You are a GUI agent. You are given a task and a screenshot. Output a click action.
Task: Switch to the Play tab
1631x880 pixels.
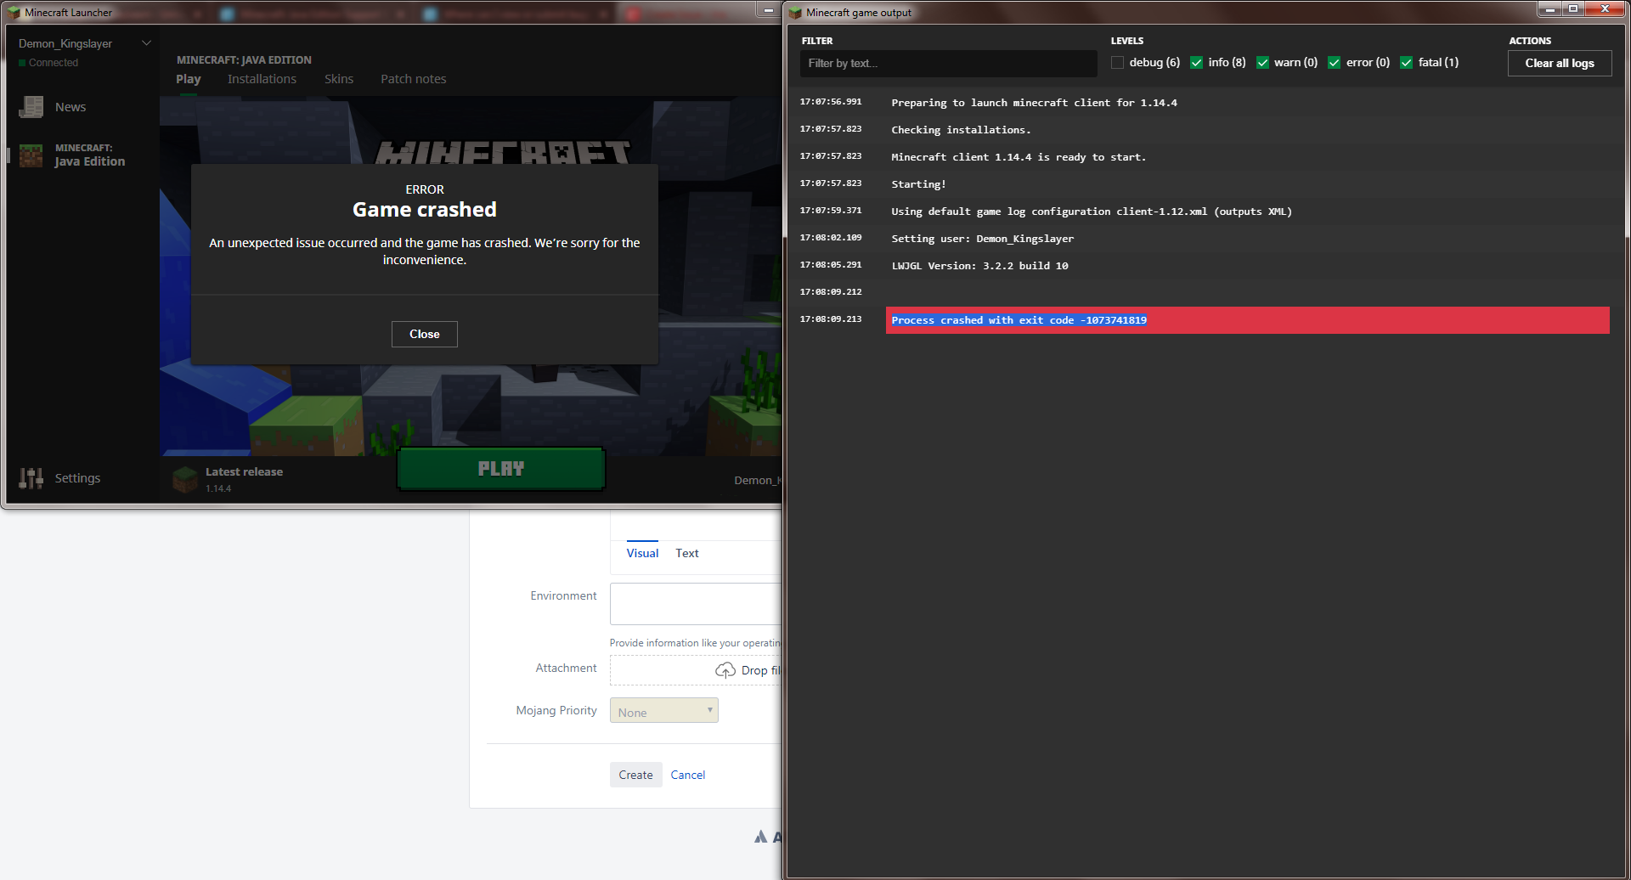pyautogui.click(x=189, y=79)
